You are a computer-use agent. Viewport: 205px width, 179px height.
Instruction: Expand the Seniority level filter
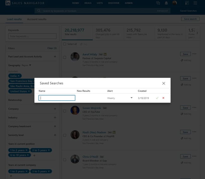point(55,135)
